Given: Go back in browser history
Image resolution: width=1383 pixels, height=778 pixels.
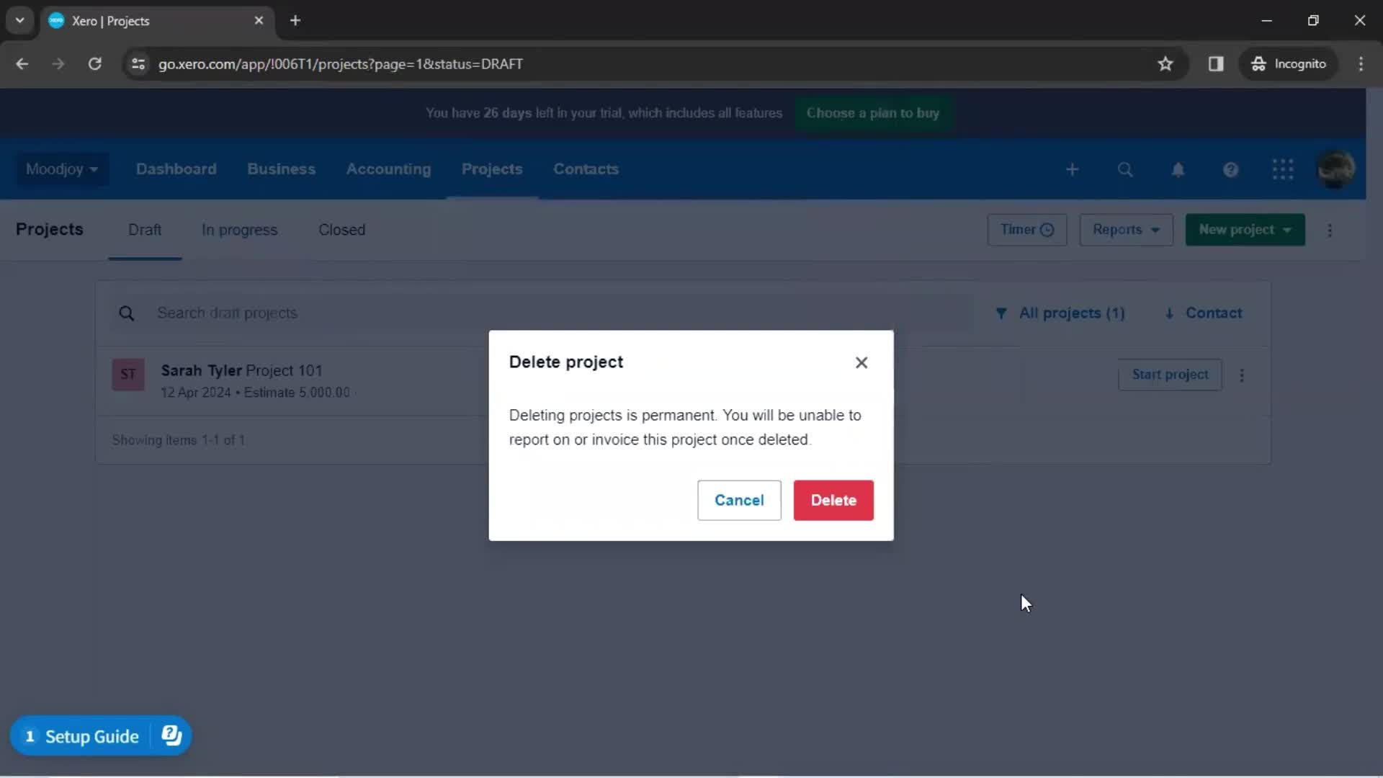Looking at the screenshot, I should click(x=22, y=64).
